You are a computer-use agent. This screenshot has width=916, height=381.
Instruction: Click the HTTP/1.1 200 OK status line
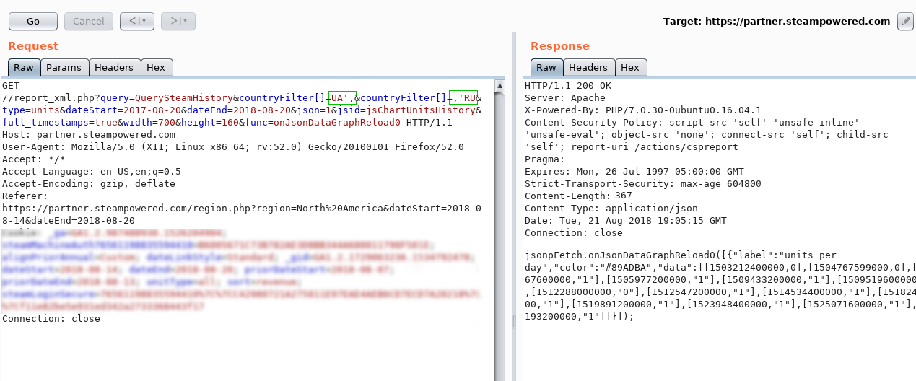tap(567, 86)
